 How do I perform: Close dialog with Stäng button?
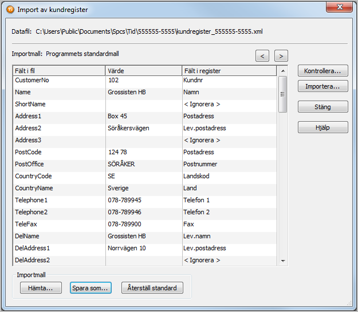pyautogui.click(x=322, y=107)
